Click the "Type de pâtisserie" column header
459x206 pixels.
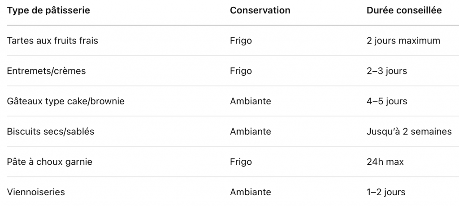click(x=48, y=10)
